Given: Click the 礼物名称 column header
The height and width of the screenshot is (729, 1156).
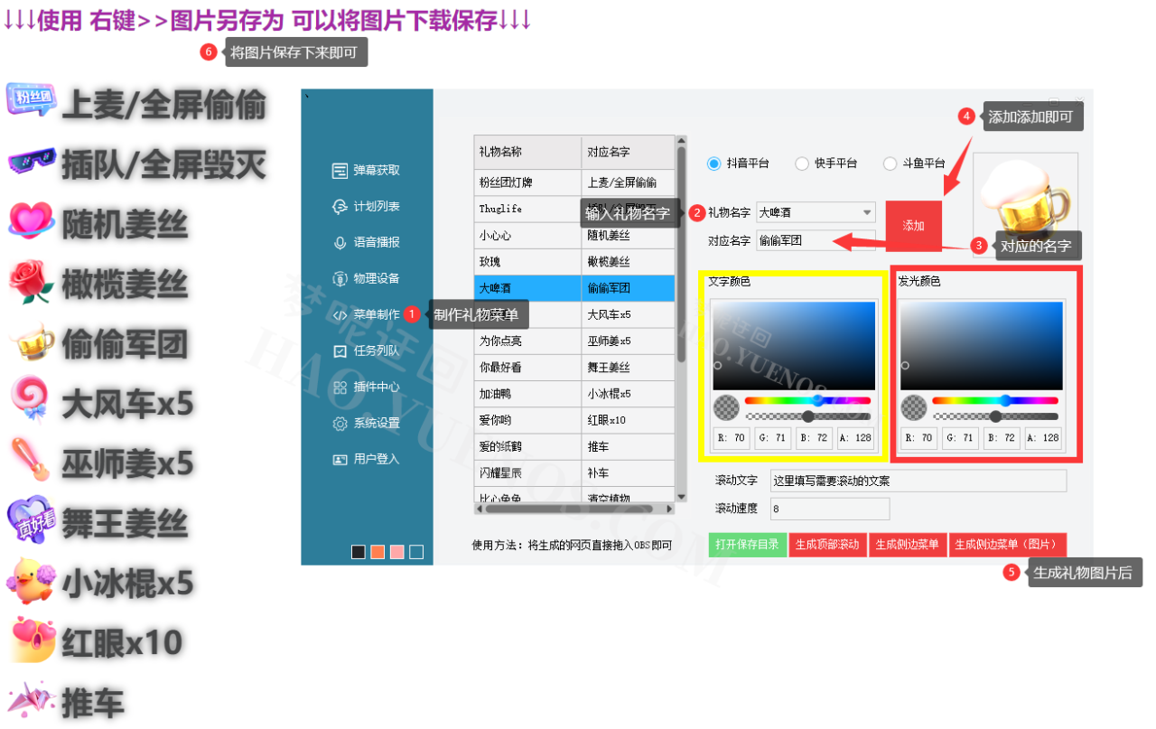Looking at the screenshot, I should click(527, 152).
